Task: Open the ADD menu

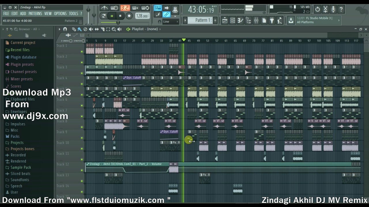Action: pyautogui.click(x=23, y=14)
